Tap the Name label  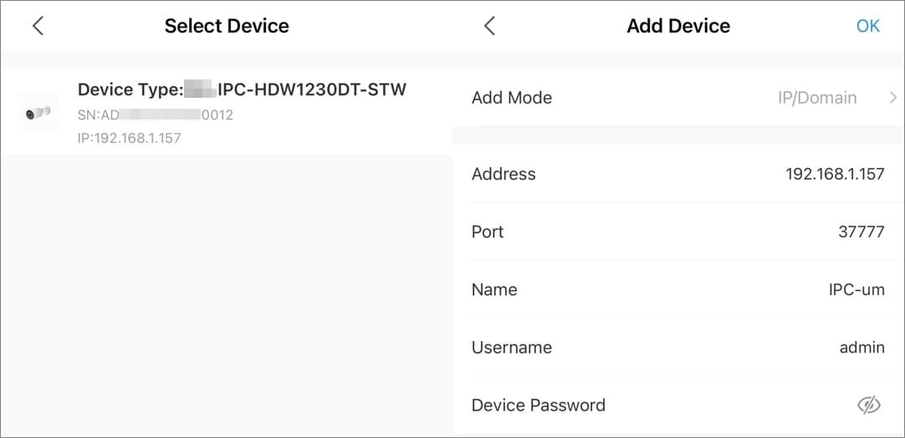[494, 289]
